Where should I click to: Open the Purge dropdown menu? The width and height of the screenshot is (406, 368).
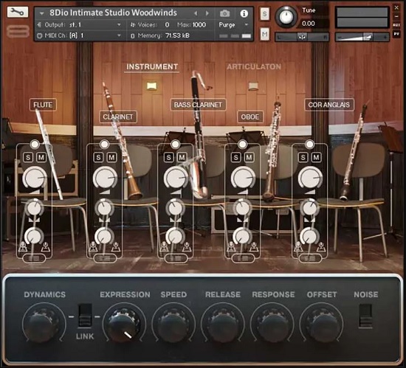(x=233, y=25)
